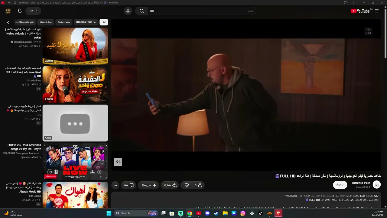The image size is (387, 218).
Task: Open 'Helwa eldonia sokar' video thumbnail
Action: [x=75, y=46]
